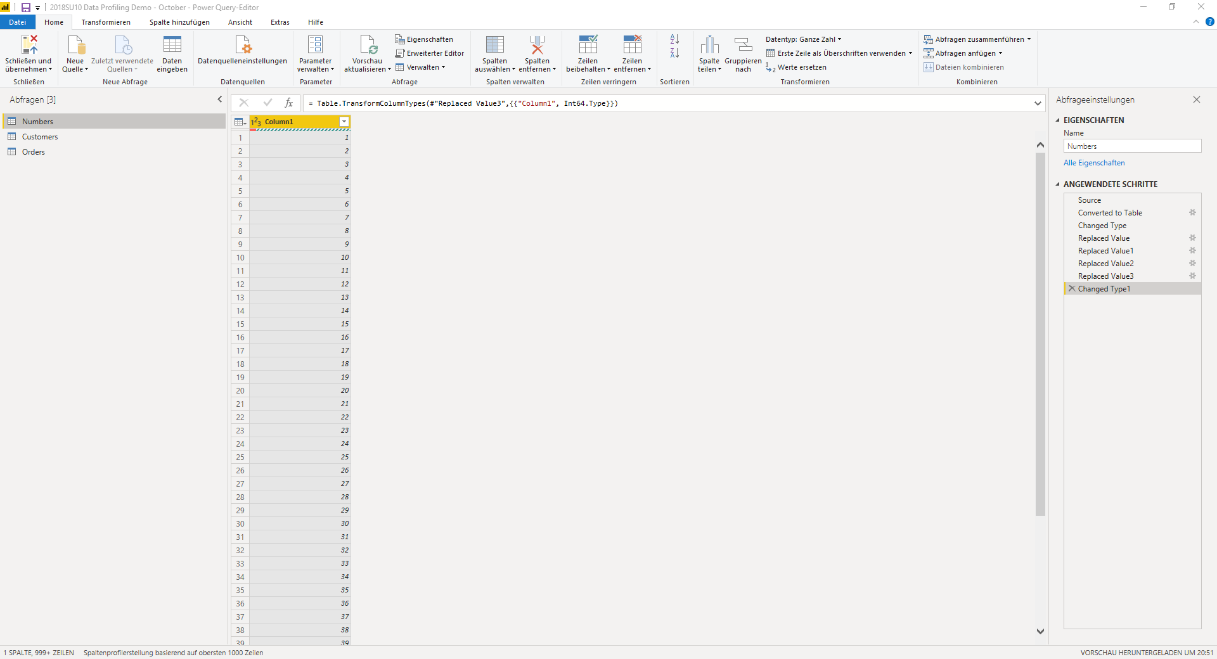The width and height of the screenshot is (1217, 659).
Task: Close the Abfrageeinstellungen pane
Action: click(1197, 99)
